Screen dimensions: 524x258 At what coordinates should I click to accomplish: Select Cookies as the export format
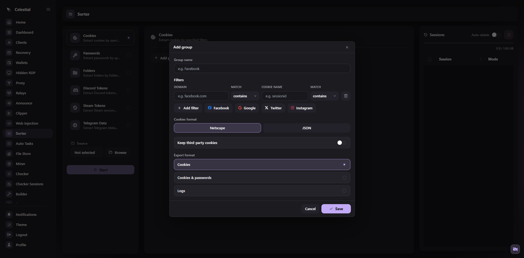262,165
